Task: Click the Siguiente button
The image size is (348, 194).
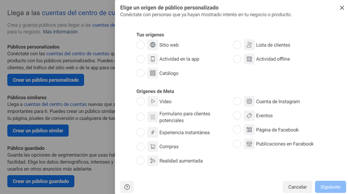Action: click(330, 187)
